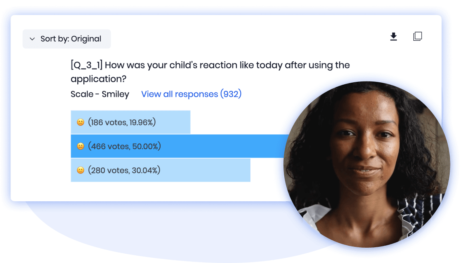
Task: Click the 19.96% vote label text
Action: point(122,122)
